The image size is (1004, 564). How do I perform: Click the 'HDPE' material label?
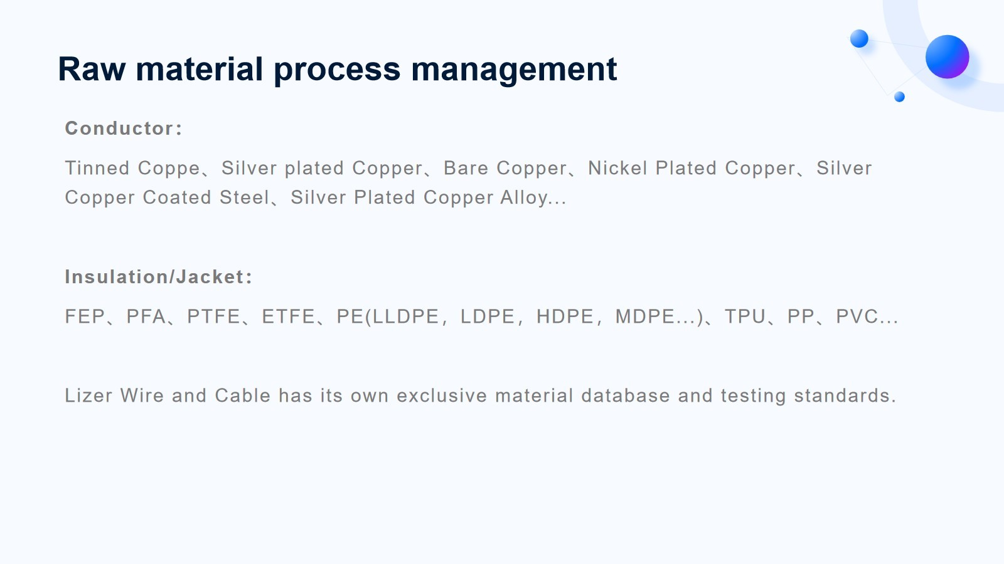(565, 316)
